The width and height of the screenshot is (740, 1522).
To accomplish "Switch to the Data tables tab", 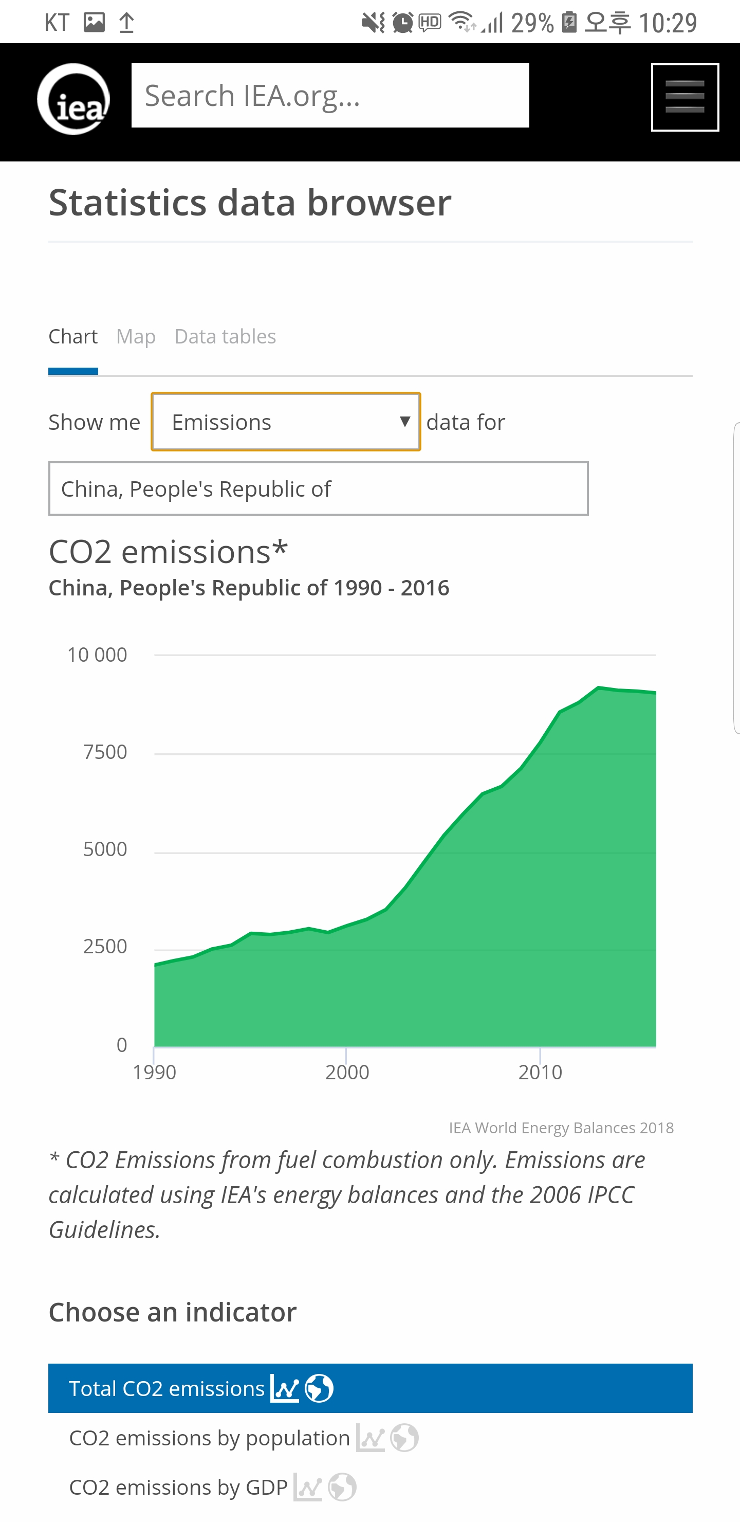I will [225, 336].
